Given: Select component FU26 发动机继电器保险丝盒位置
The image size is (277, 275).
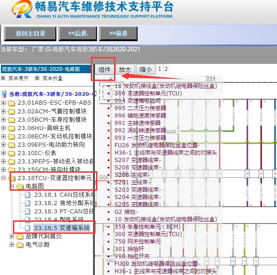Looking at the screenshot, I should [157, 145].
